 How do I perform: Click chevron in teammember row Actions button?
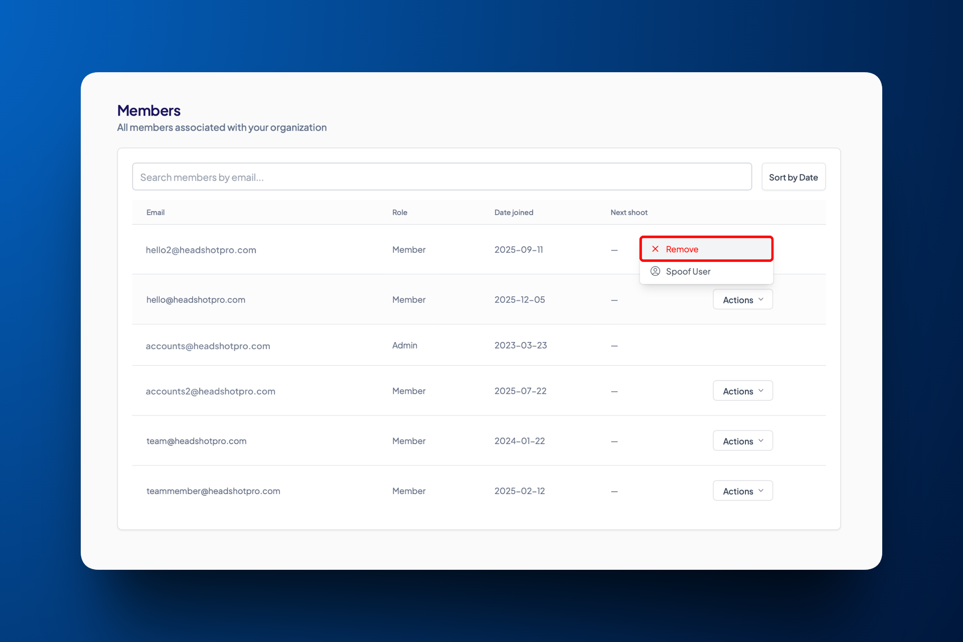[x=761, y=491]
